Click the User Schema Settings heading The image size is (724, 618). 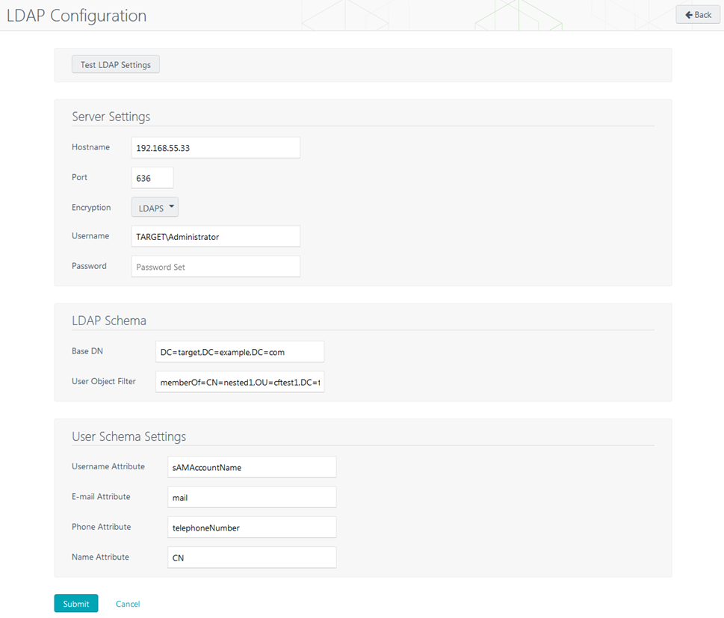(129, 436)
